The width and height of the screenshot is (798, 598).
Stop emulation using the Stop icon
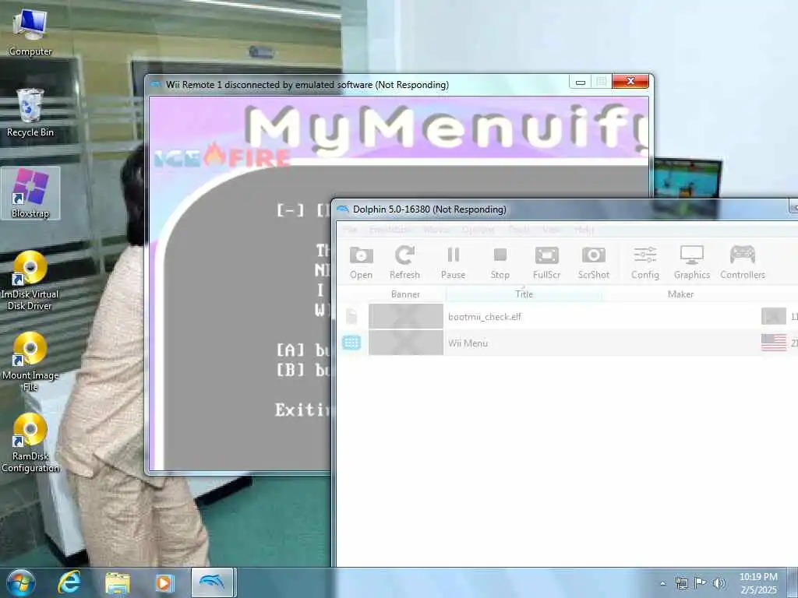(x=500, y=262)
